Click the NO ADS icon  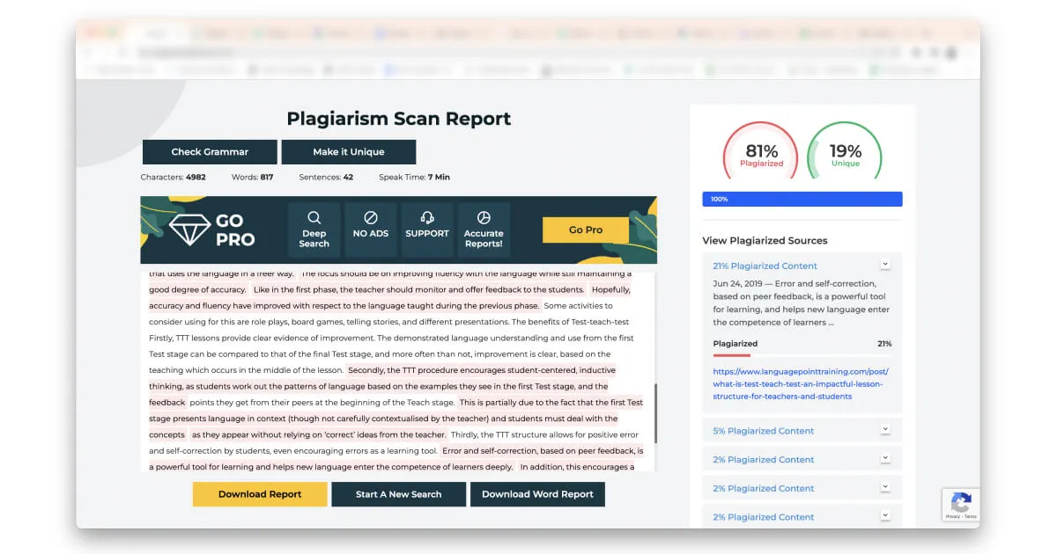coord(371,217)
